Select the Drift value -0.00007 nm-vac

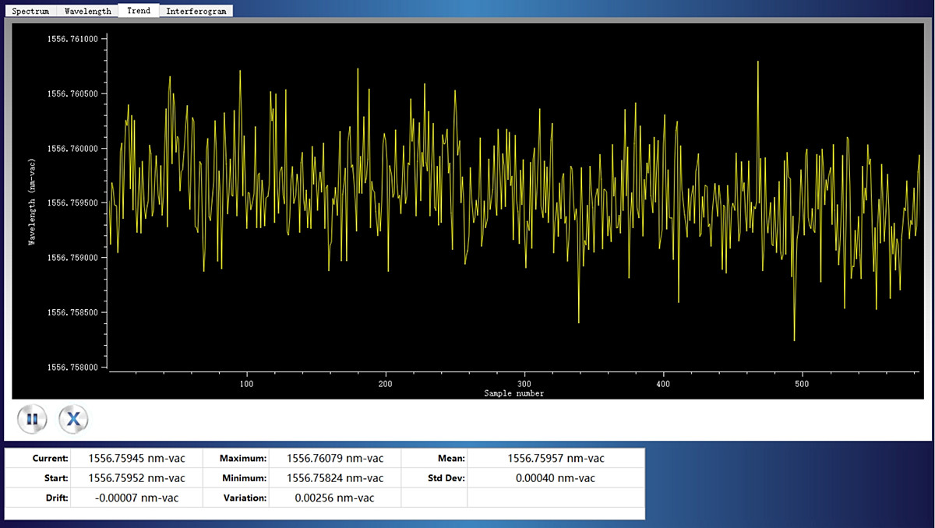[x=137, y=498]
